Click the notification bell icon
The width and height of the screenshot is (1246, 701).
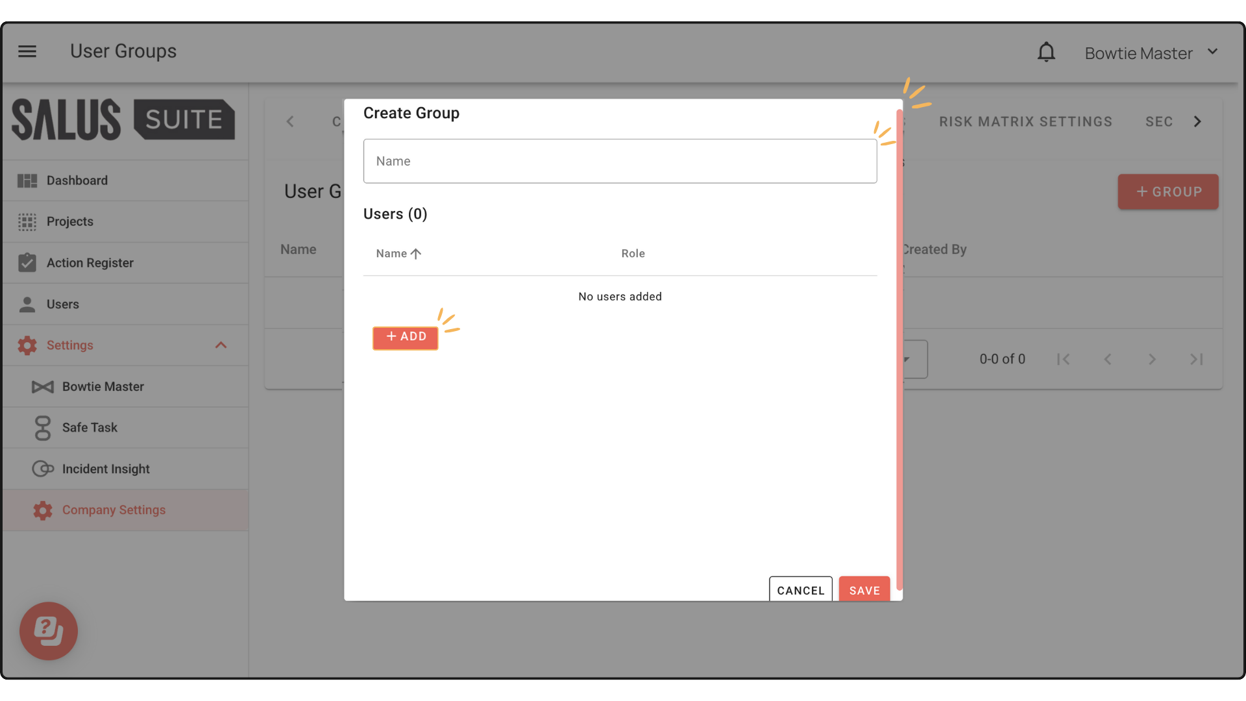coord(1046,52)
